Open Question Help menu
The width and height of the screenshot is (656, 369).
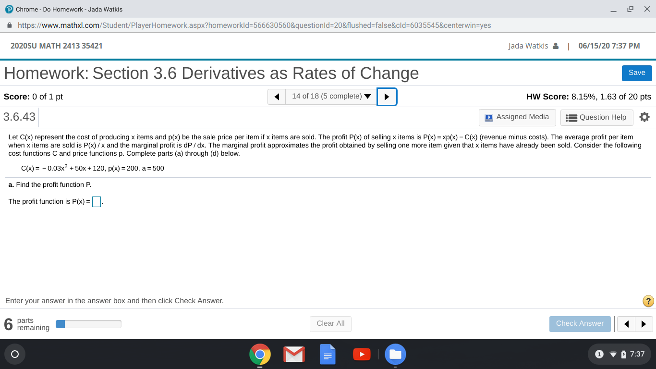pyautogui.click(x=596, y=117)
